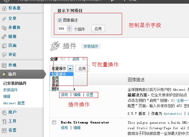Click the 批量操作 dropdown arrow
Viewport: 189px width, 137px height.
(x=70, y=68)
